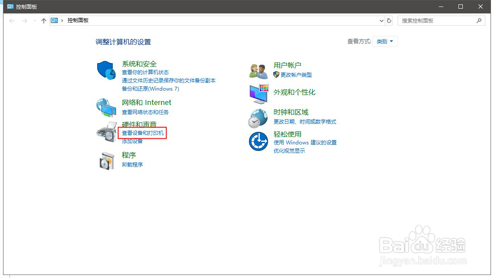Click the Appearance and Personalization monitor icon
Screen dimensions: 494x278
(258, 95)
